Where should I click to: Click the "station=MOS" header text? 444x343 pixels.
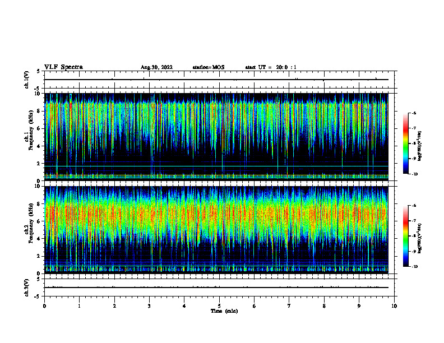[x=209, y=67]
